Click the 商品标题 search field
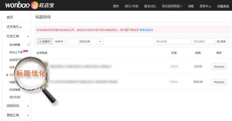The image size is (232, 121). point(173,41)
